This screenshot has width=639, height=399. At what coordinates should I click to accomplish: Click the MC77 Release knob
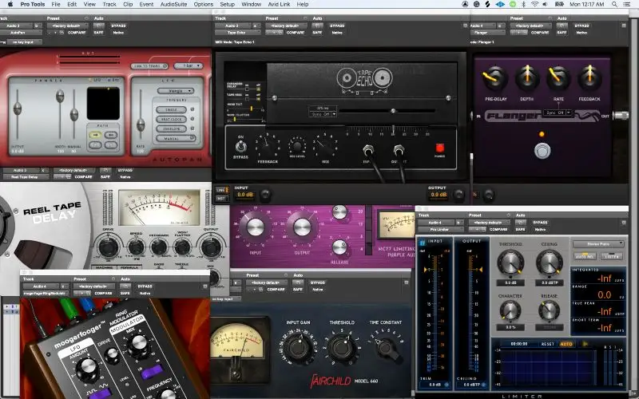[339, 247]
